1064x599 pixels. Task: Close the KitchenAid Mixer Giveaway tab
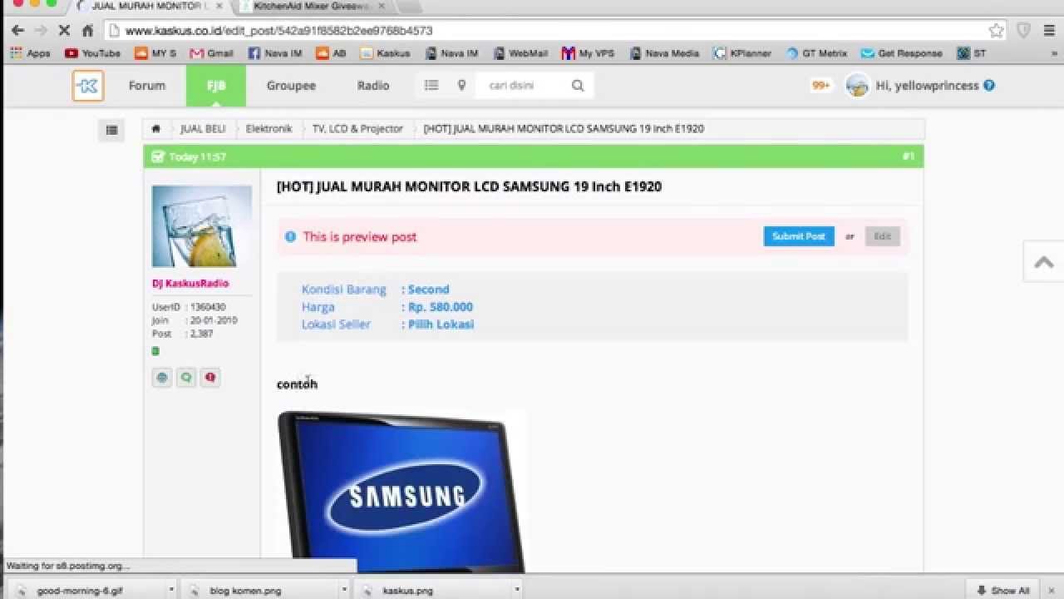point(380,6)
